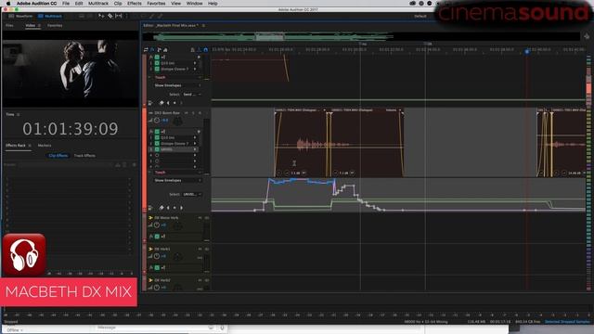Go to previous keyframe on first track

coord(168,103)
